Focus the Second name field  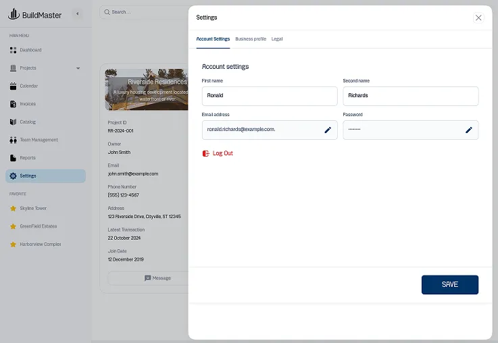(x=410, y=96)
